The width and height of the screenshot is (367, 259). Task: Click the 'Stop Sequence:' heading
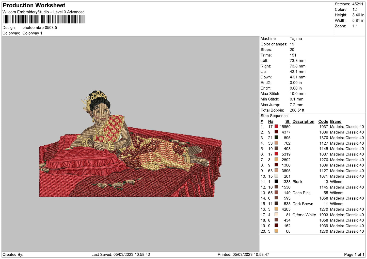pos(275,116)
